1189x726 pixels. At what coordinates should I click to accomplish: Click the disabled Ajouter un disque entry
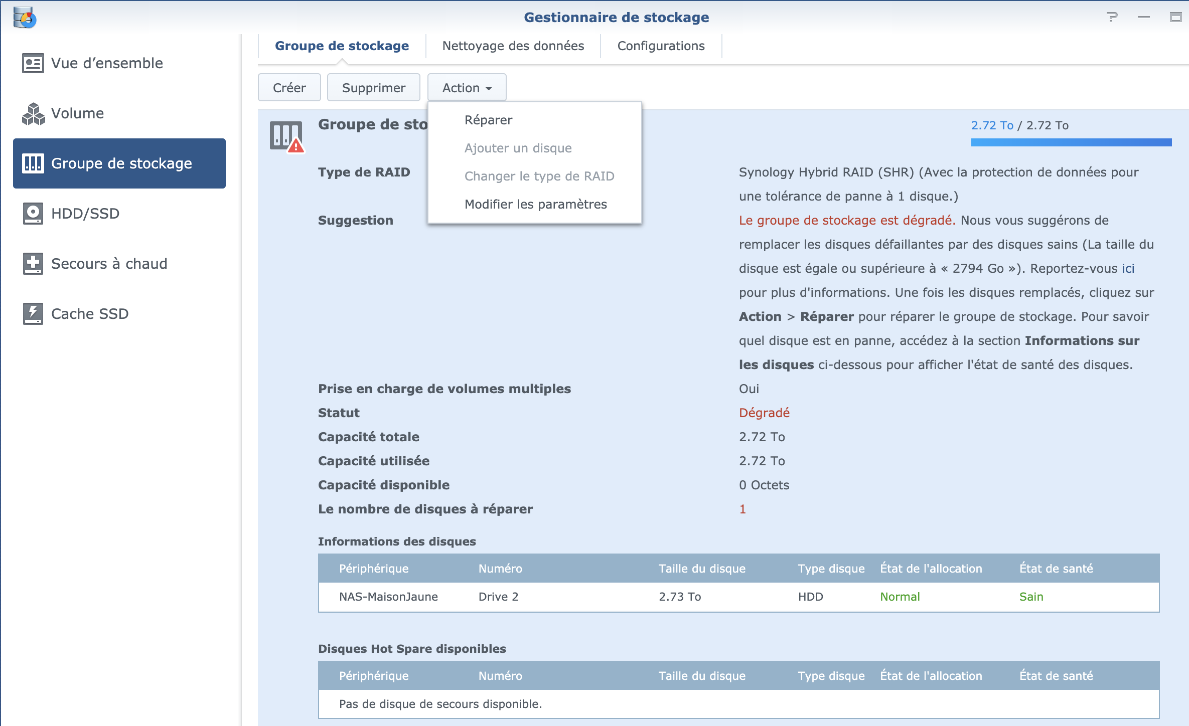click(518, 148)
